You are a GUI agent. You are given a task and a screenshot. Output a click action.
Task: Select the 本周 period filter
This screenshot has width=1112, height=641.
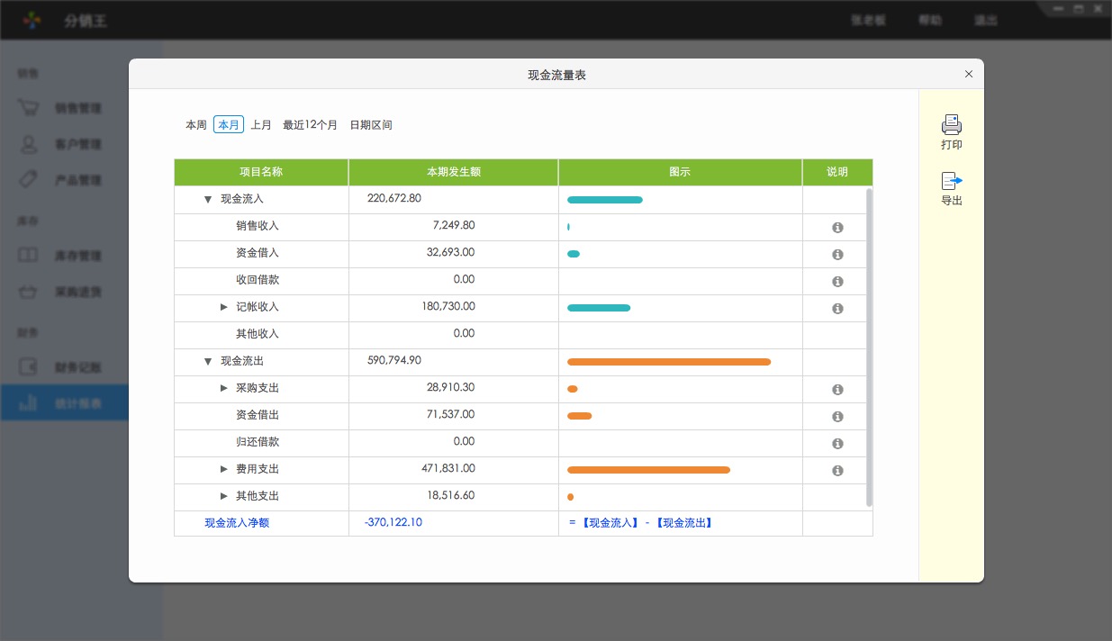(196, 125)
